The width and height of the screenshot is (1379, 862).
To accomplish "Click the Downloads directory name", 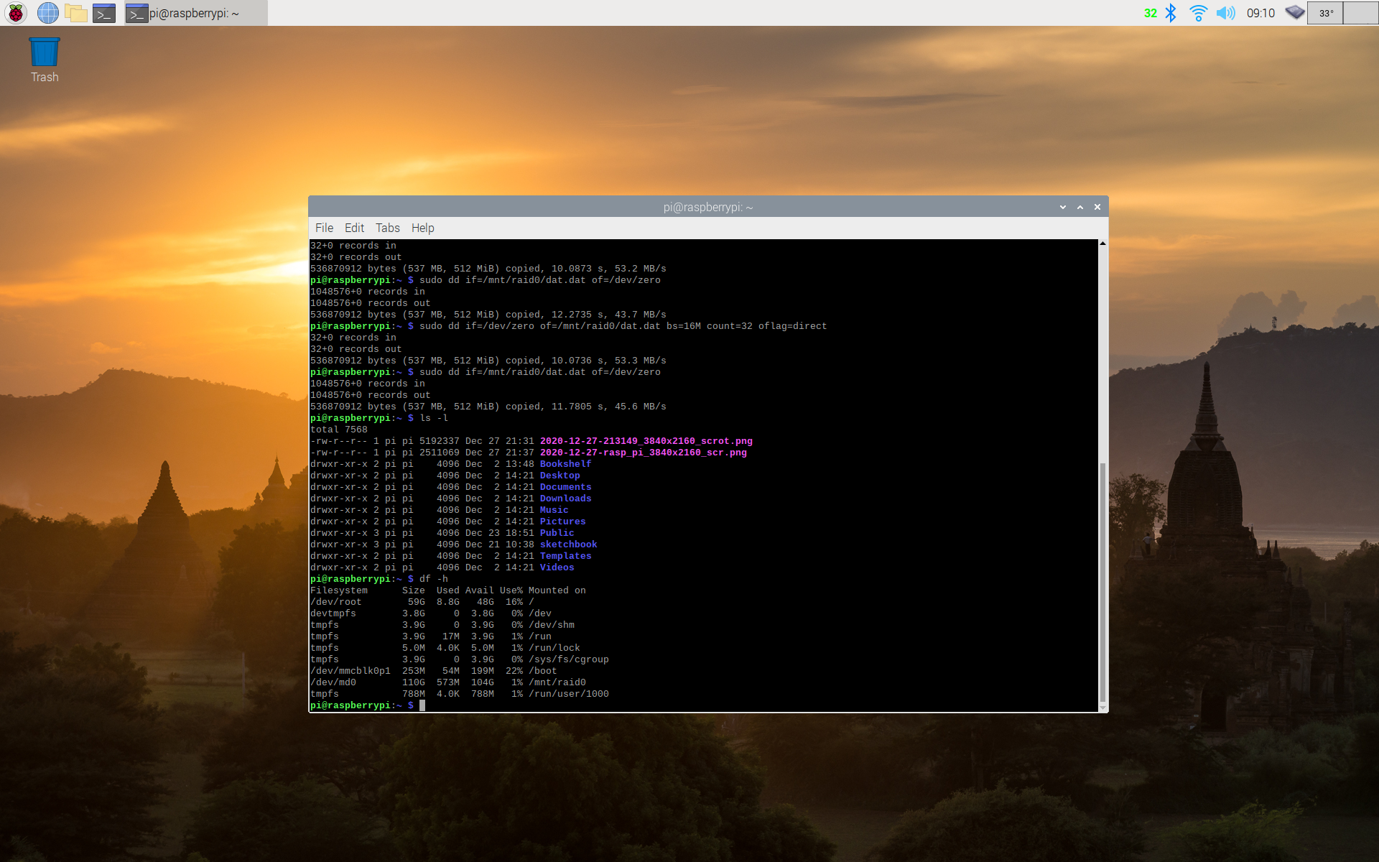I will [x=566, y=499].
